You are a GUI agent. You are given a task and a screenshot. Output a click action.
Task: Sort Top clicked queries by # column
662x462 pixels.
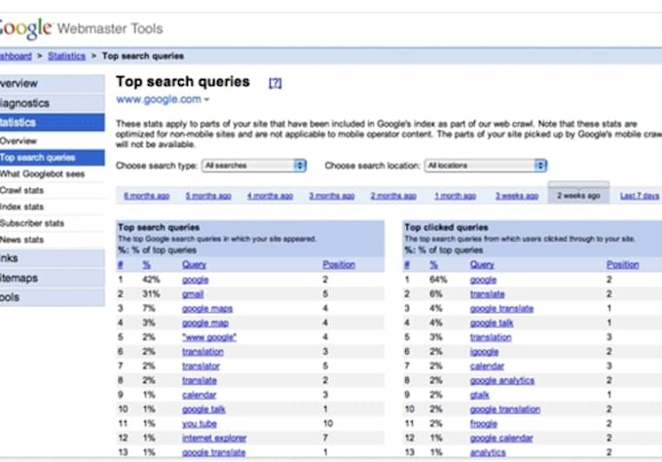click(407, 264)
